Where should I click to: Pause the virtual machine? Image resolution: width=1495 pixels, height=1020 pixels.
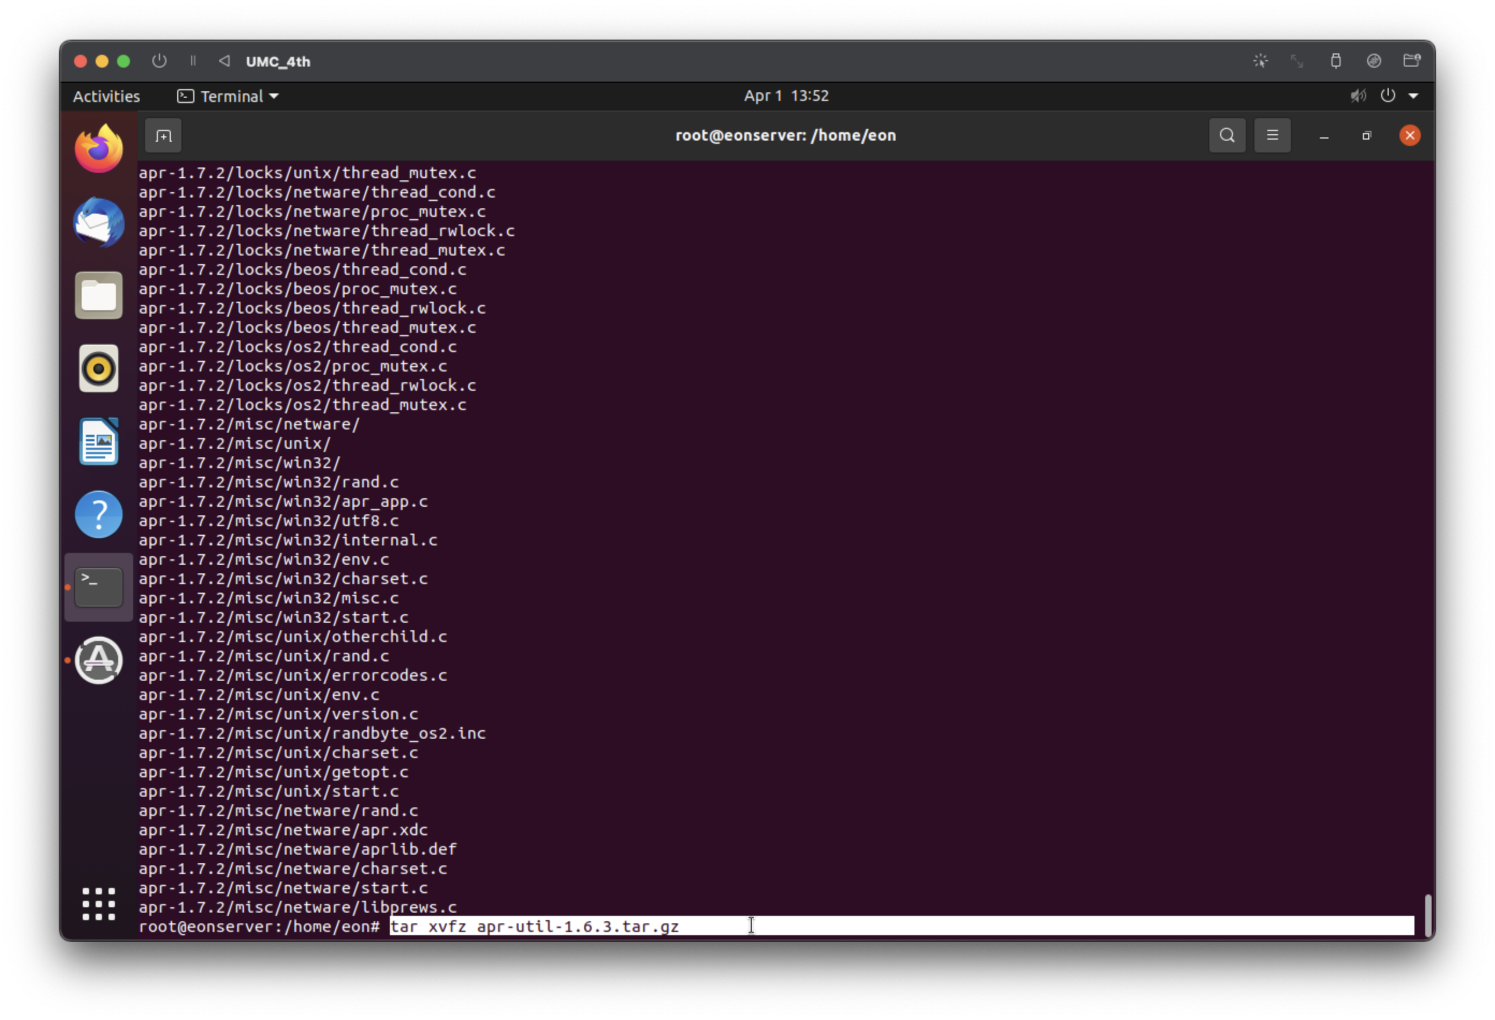[x=192, y=61]
